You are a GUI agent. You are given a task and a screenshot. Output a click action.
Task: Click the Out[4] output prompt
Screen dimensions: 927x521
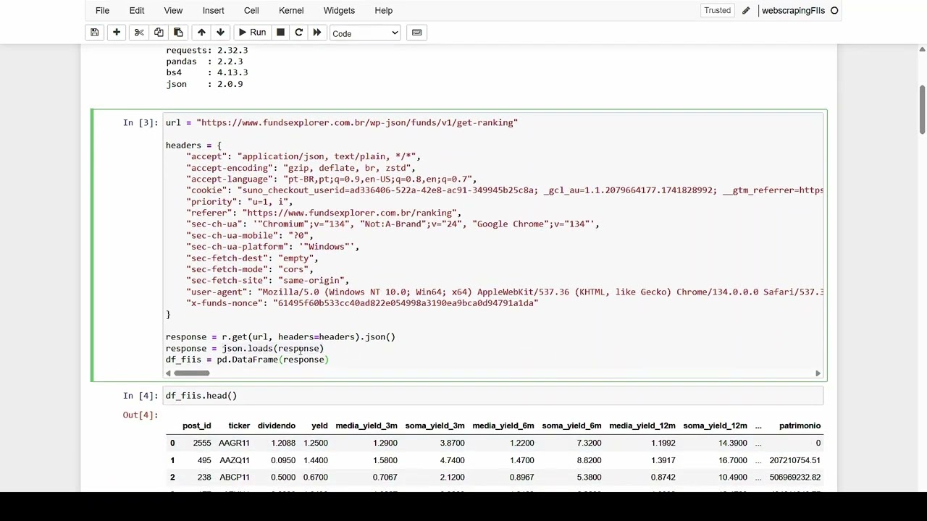(x=140, y=415)
